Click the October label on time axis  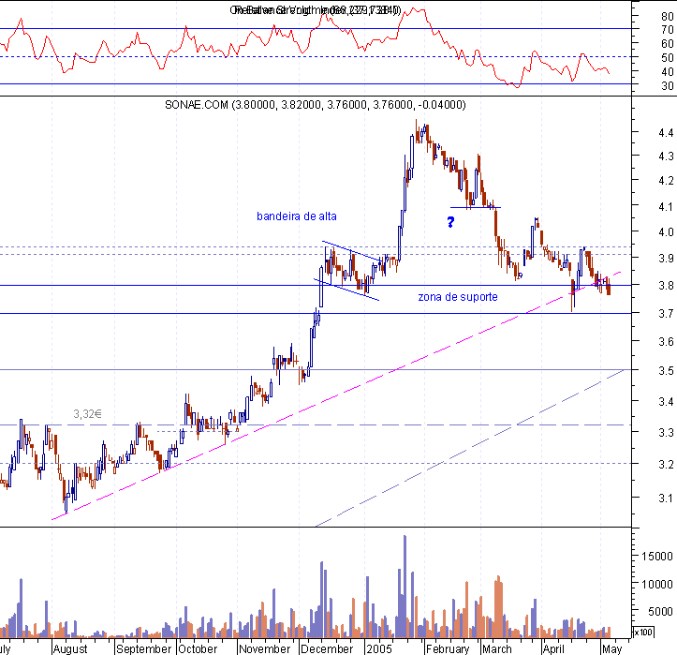(x=198, y=649)
